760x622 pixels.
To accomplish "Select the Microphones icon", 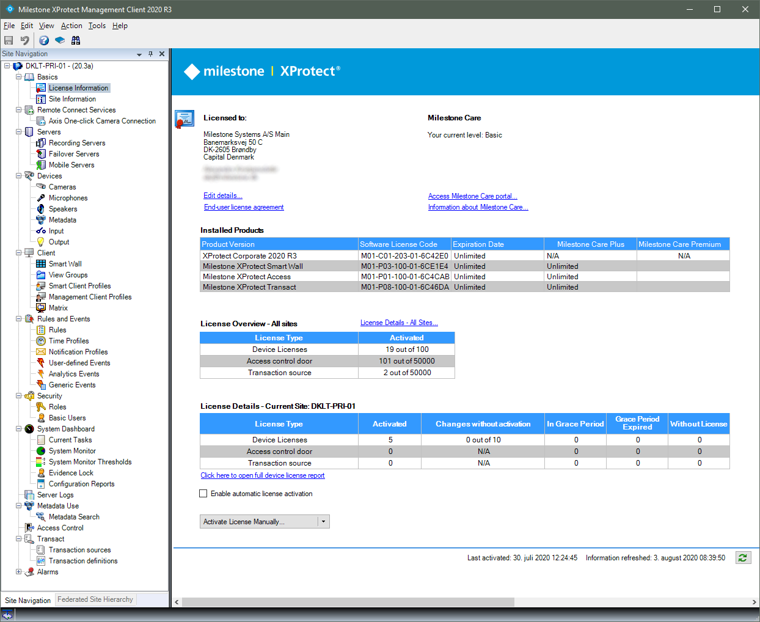I will pos(41,198).
